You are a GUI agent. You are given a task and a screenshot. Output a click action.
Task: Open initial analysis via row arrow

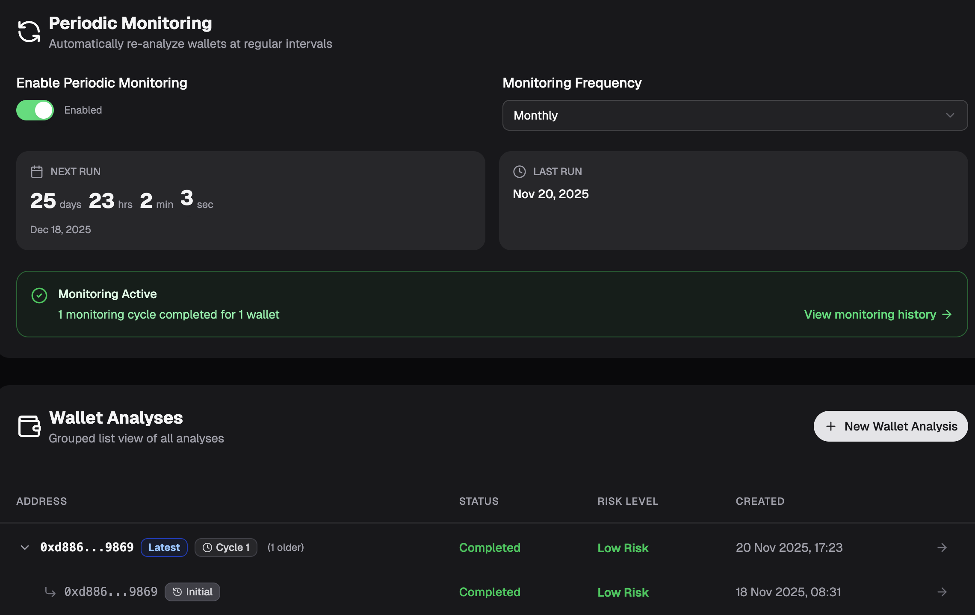point(942,592)
